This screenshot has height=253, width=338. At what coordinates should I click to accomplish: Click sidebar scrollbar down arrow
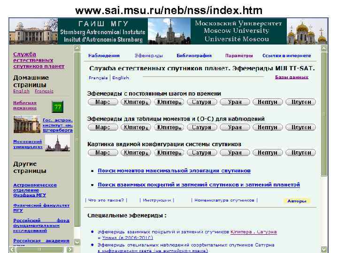click(x=77, y=242)
